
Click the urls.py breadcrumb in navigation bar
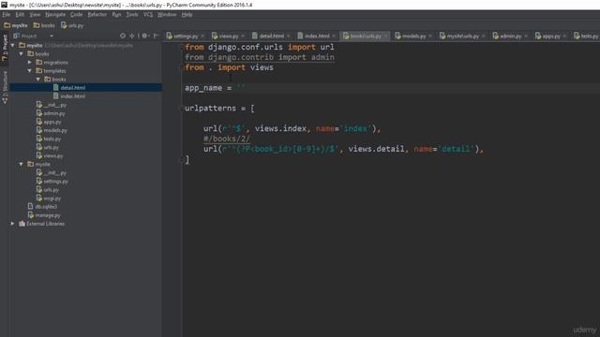tap(72, 25)
